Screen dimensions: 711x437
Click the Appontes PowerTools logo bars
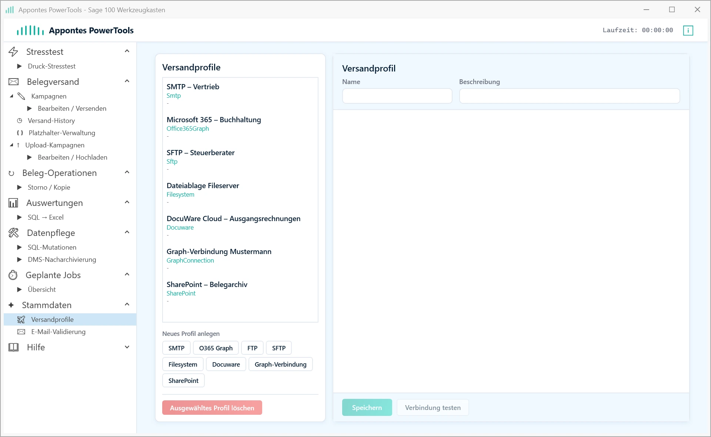point(30,30)
